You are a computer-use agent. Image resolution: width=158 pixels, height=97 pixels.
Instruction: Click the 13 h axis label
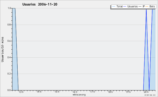(x=21, y=92)
